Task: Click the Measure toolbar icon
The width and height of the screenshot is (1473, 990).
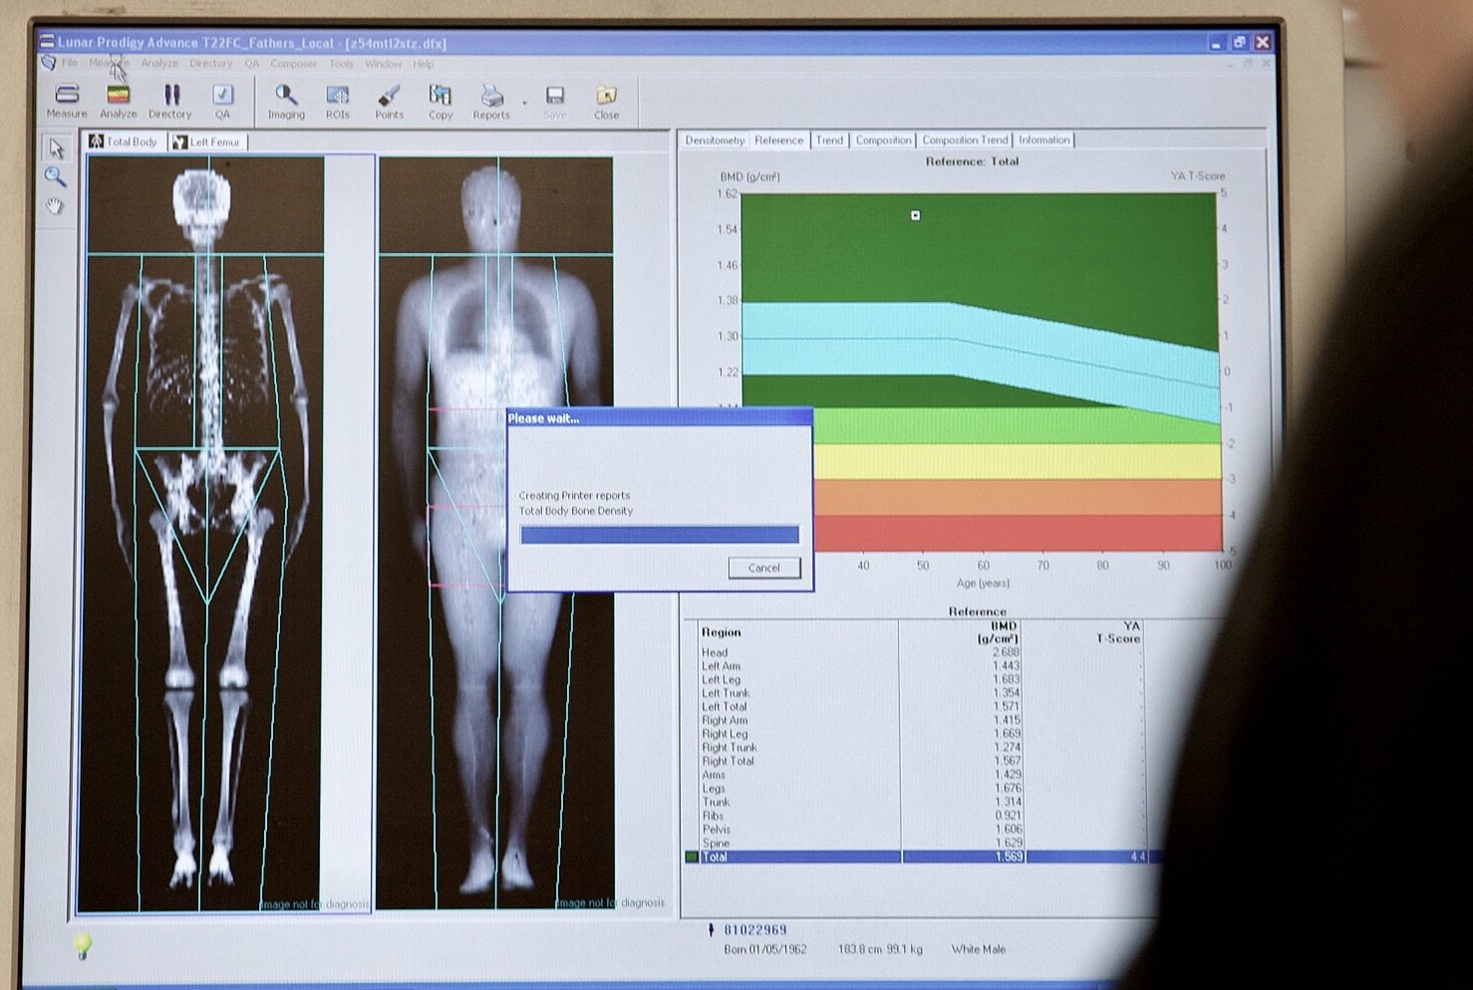Action: [x=67, y=100]
